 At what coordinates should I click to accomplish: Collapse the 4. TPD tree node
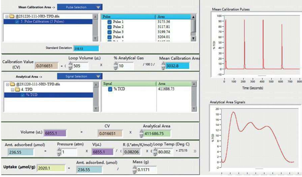click(13, 89)
